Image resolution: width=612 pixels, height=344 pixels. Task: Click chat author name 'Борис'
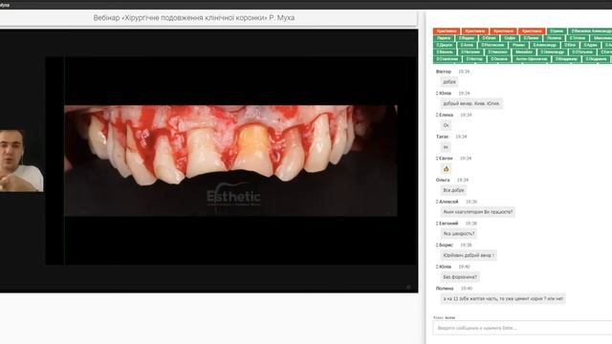coord(446,245)
